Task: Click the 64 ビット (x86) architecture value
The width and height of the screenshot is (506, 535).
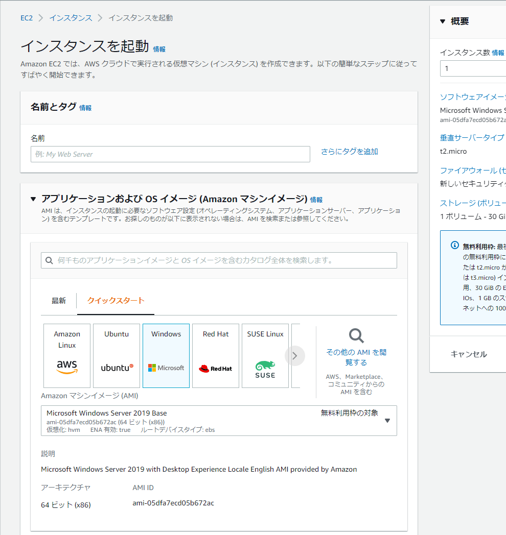Action: click(66, 505)
